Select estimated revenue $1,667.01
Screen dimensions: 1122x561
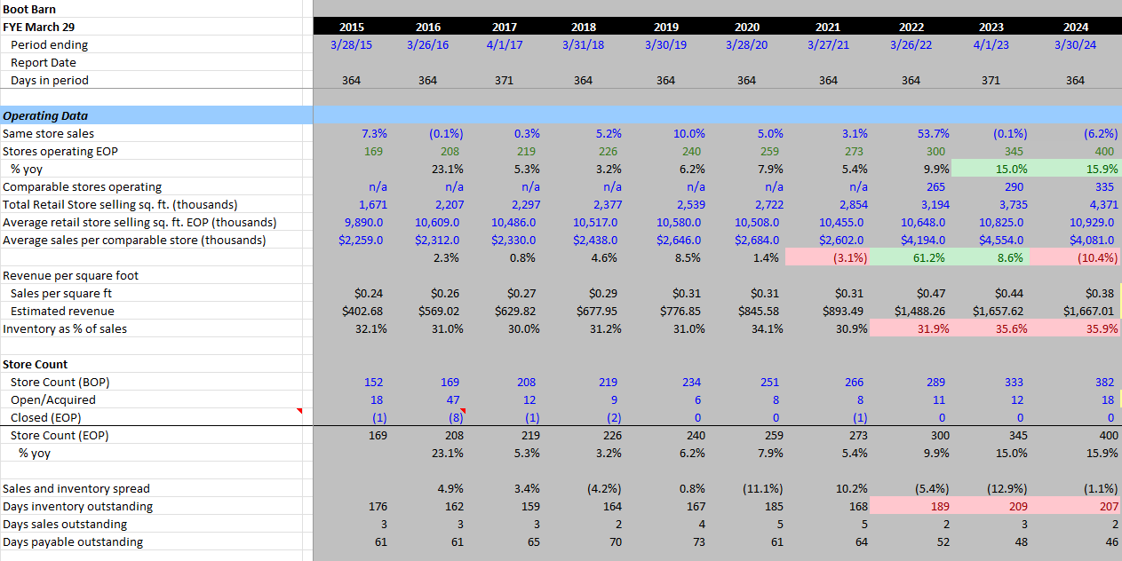point(1090,311)
